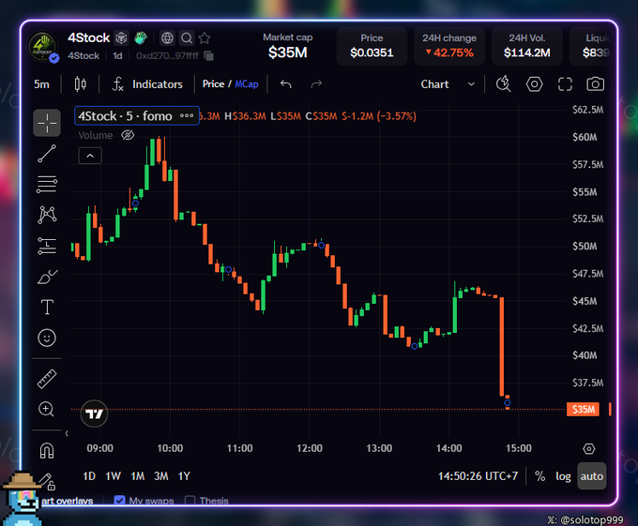Click the 1d token age label
638x526 pixels.
(117, 55)
